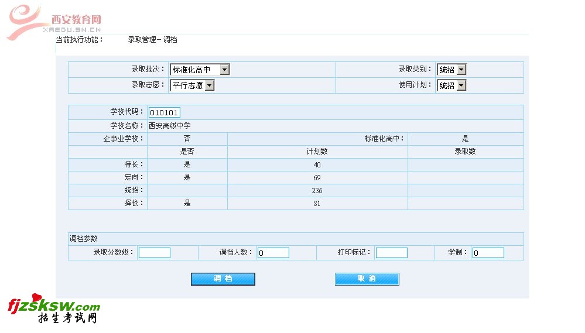Click the 特长 plan count 40
The image size is (585, 333).
(317, 165)
